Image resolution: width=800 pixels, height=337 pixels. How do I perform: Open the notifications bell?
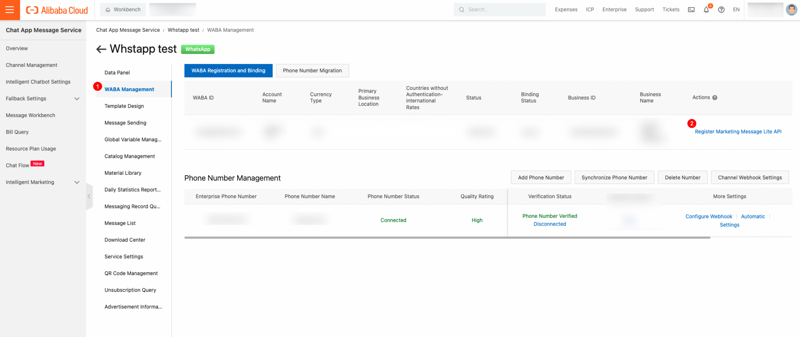pyautogui.click(x=706, y=10)
